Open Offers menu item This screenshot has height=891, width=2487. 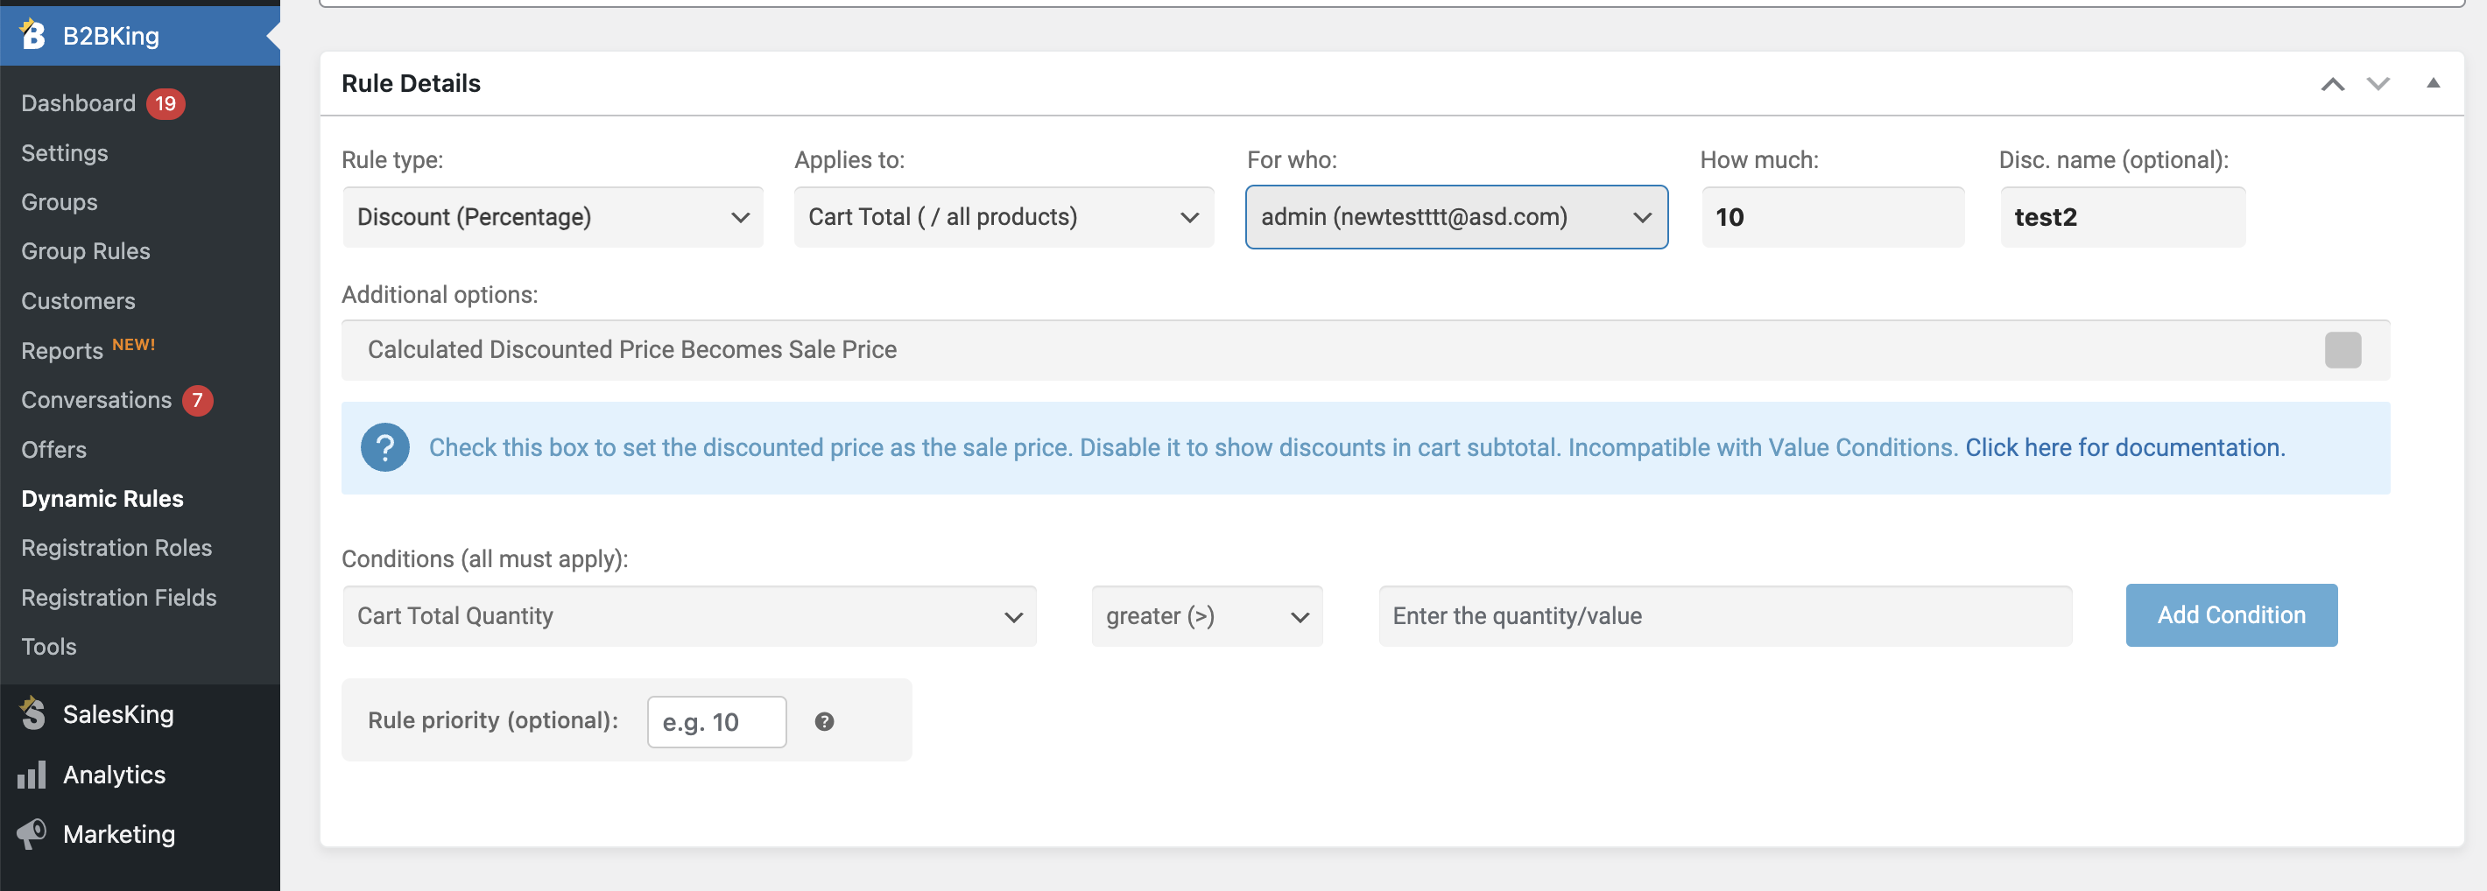point(54,450)
